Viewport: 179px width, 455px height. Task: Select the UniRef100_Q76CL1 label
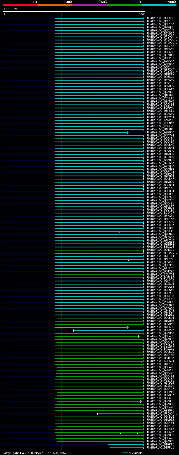[x=161, y=77]
